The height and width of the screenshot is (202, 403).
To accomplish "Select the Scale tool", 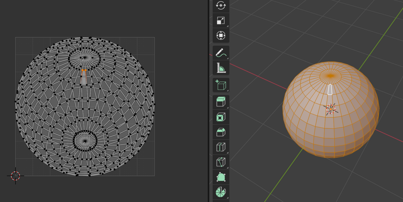I will coord(221,20).
